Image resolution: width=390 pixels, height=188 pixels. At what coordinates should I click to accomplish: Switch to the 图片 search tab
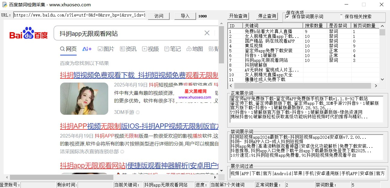point(106,49)
